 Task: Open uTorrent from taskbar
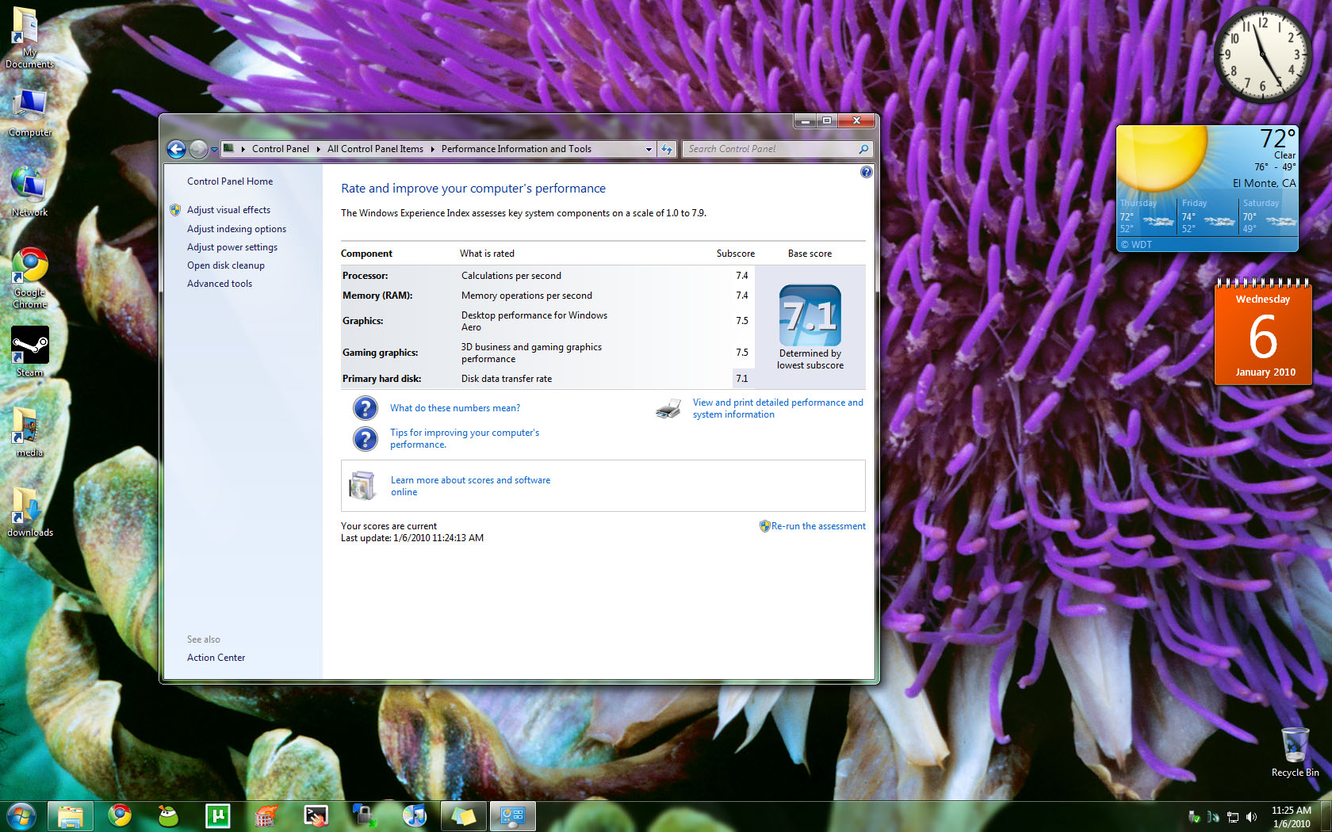217,815
